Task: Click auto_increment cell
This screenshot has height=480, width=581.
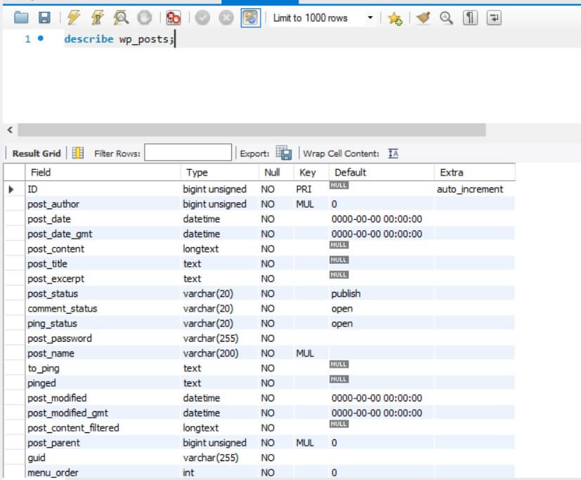Action: click(x=475, y=189)
